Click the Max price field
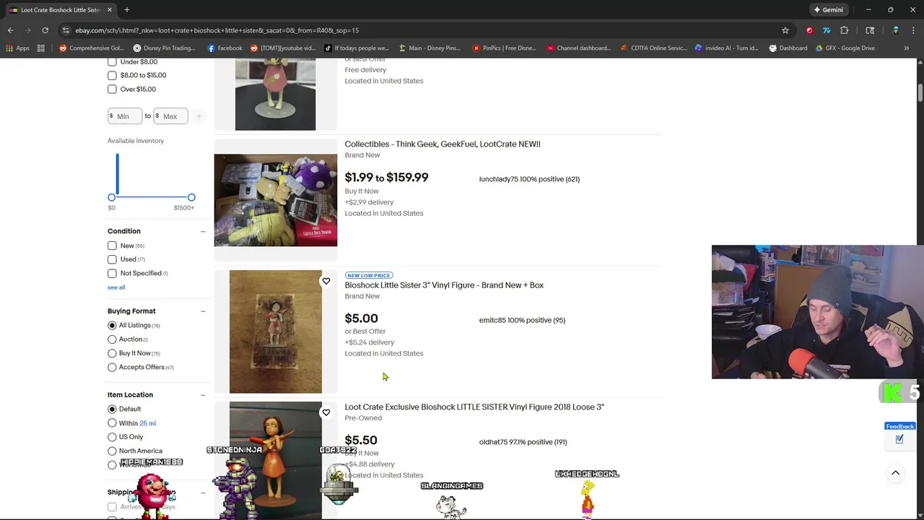This screenshot has width=924, height=520. (170, 116)
